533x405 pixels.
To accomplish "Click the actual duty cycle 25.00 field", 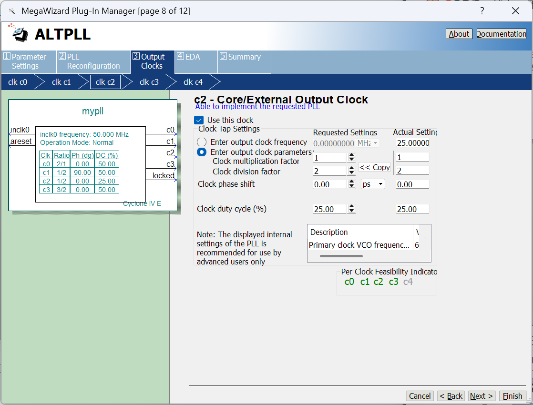I will [x=413, y=209].
